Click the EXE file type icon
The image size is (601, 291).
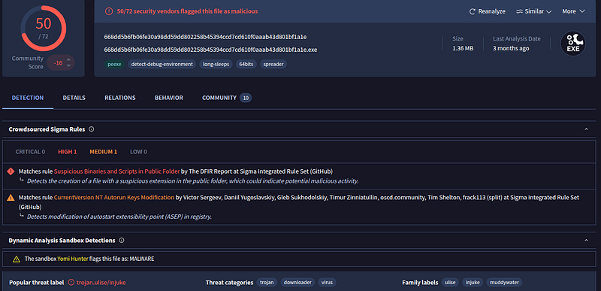573,44
